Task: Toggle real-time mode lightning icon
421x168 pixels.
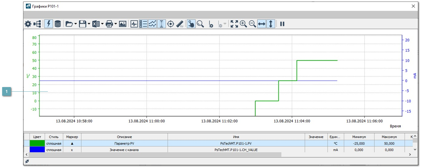Action: pos(48,24)
